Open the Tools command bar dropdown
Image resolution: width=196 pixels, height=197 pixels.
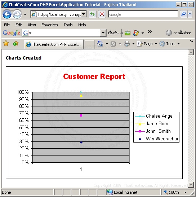tap(169, 44)
